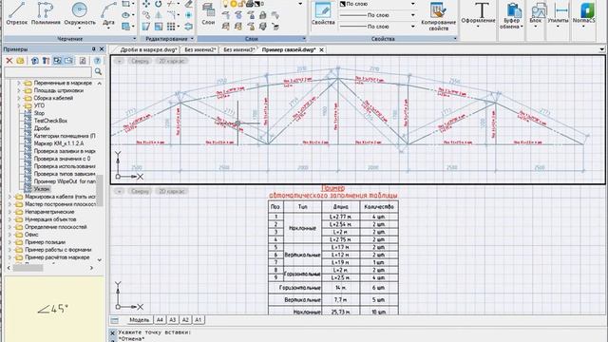Expand the Редактирование panel arrow
This screenshot has height=342, width=608.
point(192,39)
